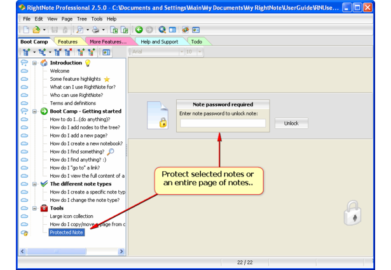Click tree horizontal scrollbar left arrow
The width and height of the screenshot is (391, 270).
pos(22,252)
